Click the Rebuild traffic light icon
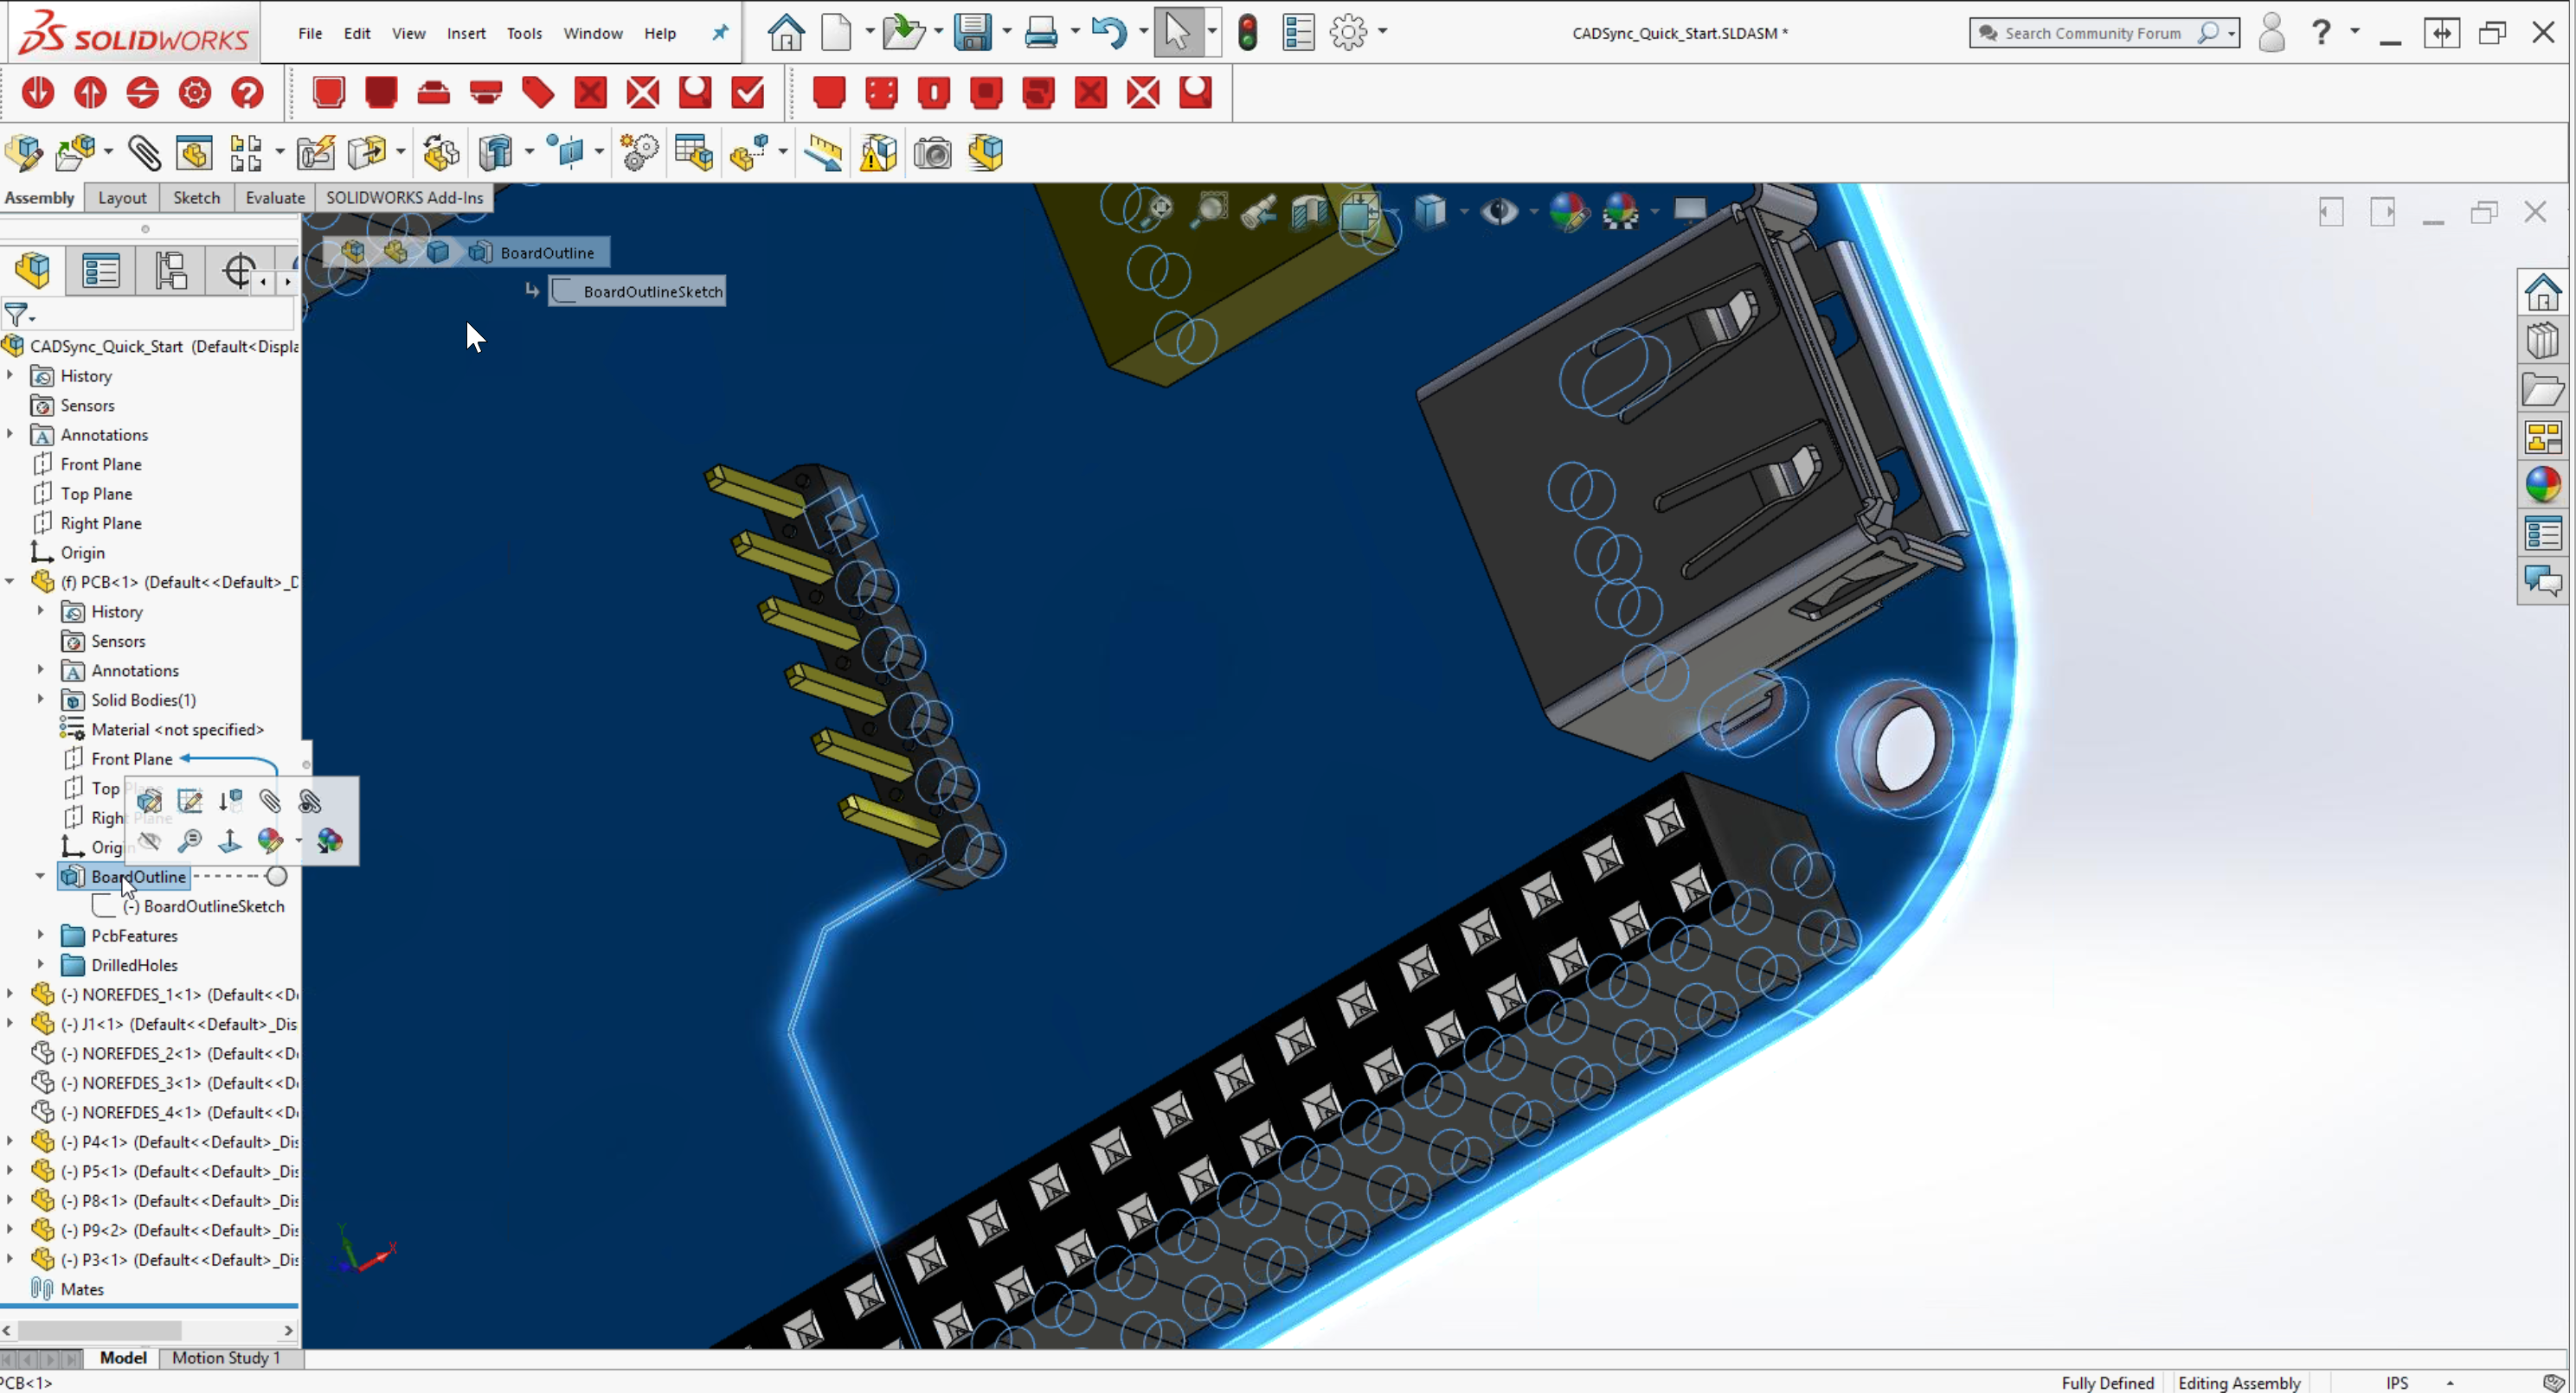2576x1393 pixels. coord(1247,33)
